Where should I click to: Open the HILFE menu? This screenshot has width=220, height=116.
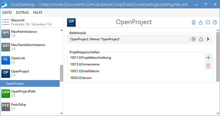coord(38,13)
